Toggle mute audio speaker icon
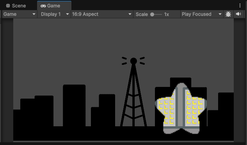 (238, 14)
